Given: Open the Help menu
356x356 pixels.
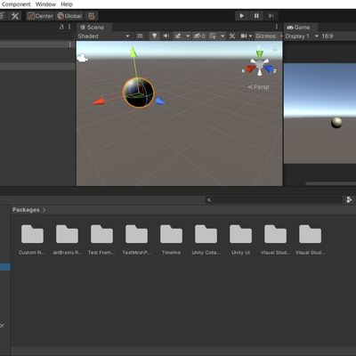Looking at the screenshot, I should [x=67, y=4].
